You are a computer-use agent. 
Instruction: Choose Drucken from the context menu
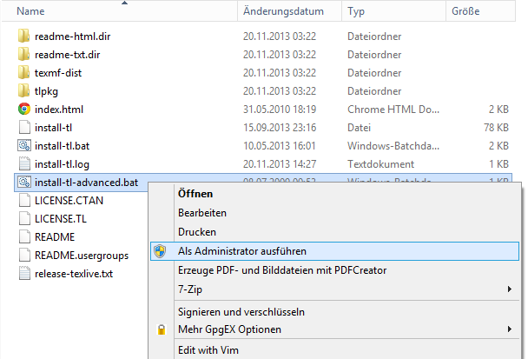197,232
